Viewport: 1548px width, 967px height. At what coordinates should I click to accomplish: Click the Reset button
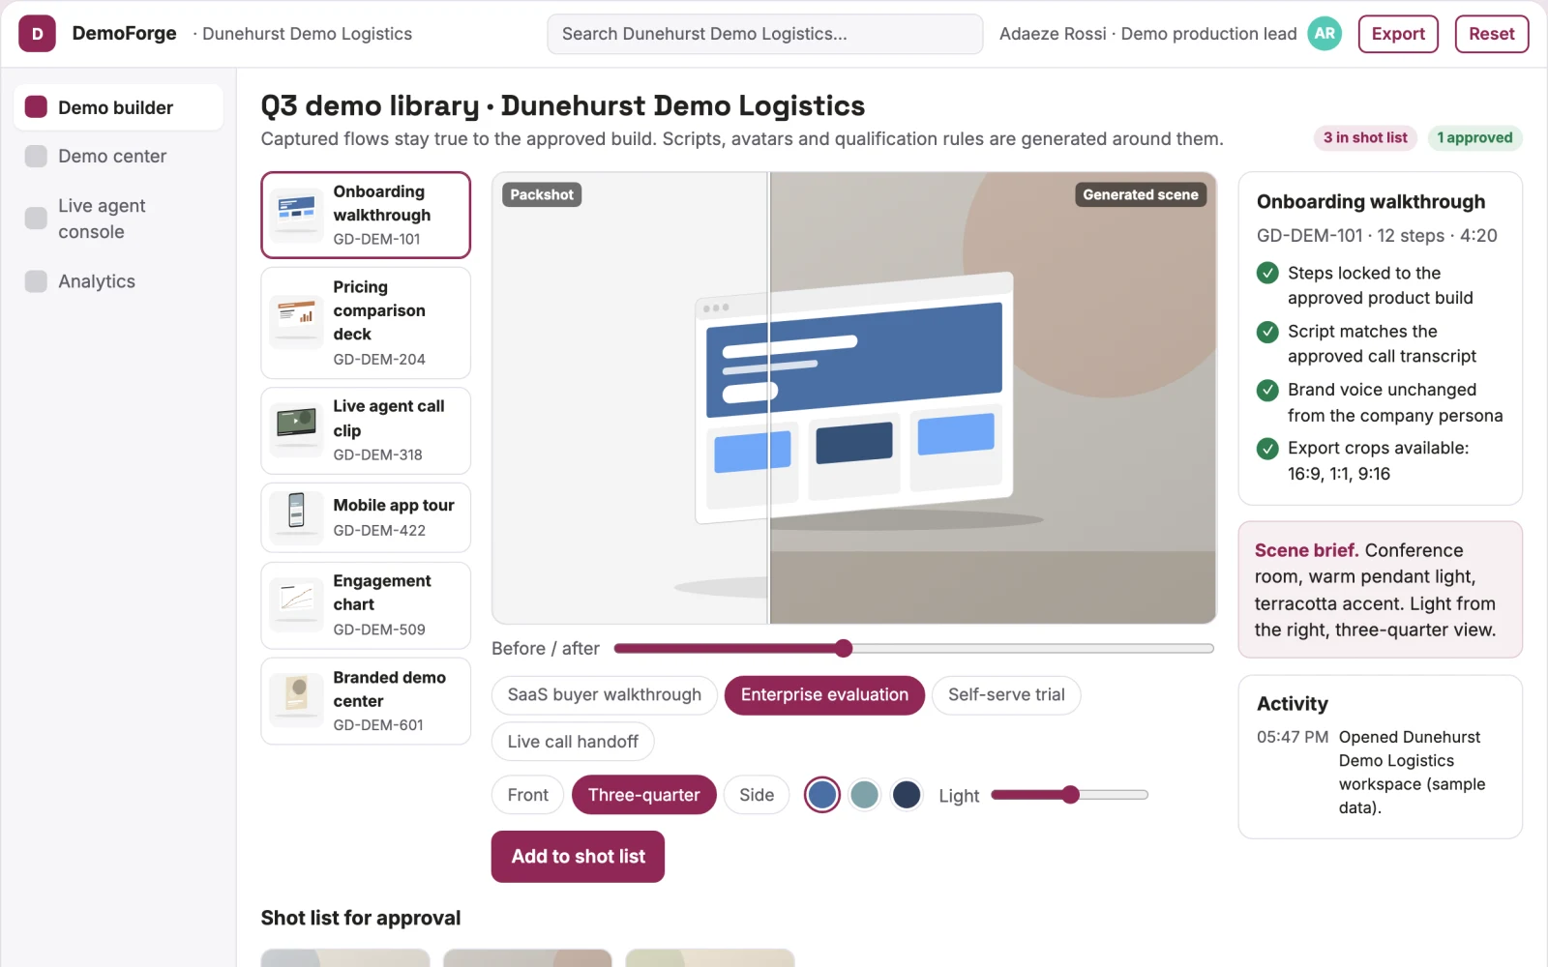pyautogui.click(x=1492, y=34)
